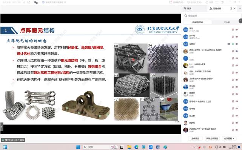Switch to the 管理成员 members tab
This screenshot has width=242, height=150.
pos(215,8)
